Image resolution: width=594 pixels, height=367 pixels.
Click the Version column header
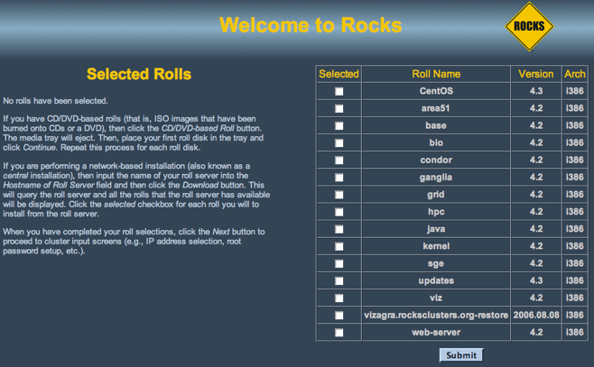536,74
